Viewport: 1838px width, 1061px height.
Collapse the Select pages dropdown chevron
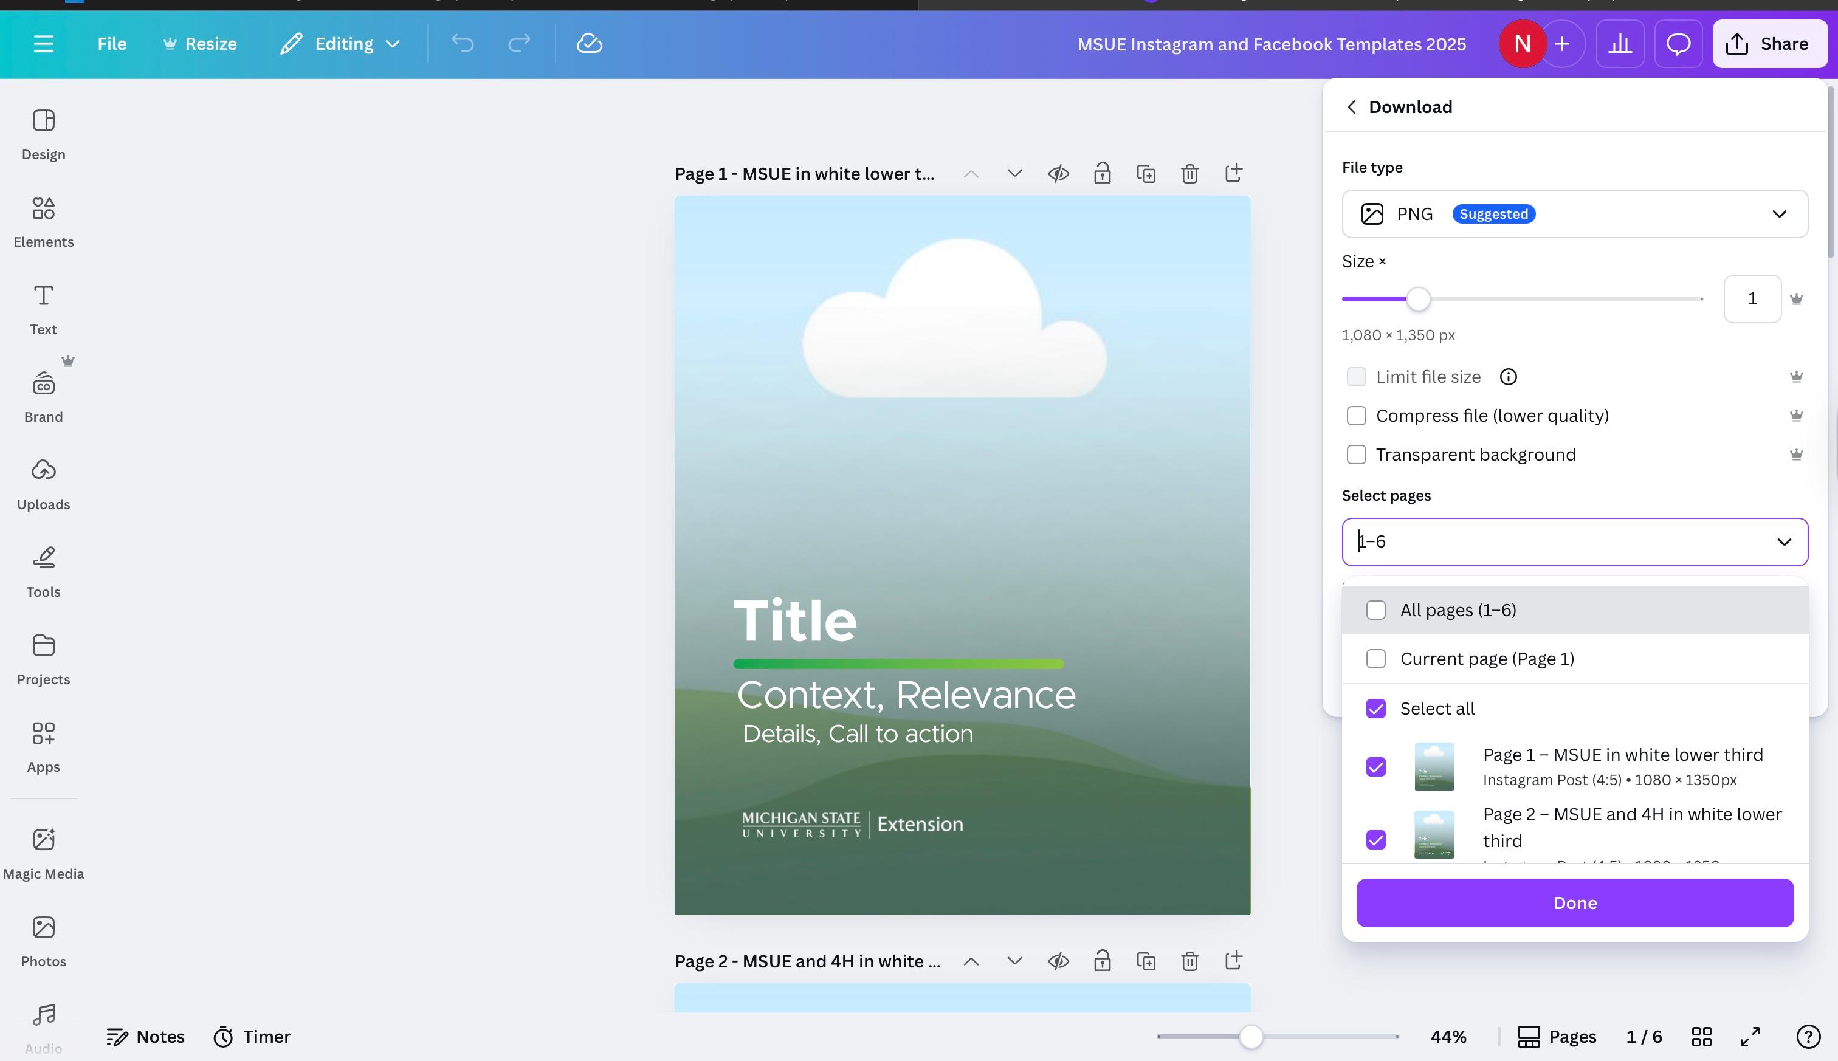[x=1783, y=542]
